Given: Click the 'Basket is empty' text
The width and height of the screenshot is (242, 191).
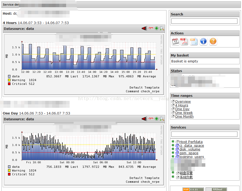Looking at the screenshot, I should pyautogui.click(x=185, y=61).
